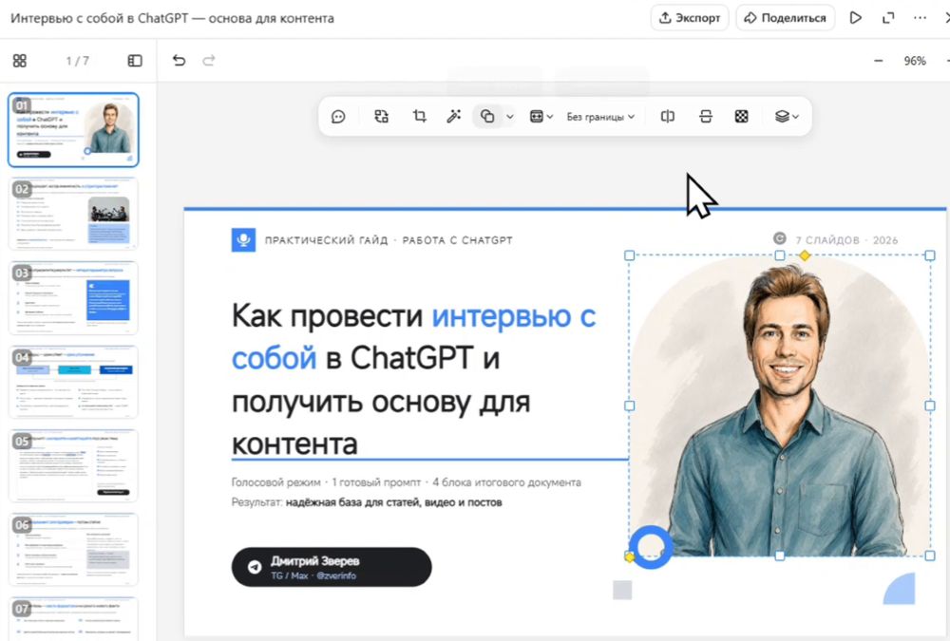The image size is (950, 641).
Task: Click the Дмитрий Зверев contact pill
Action: coord(332,567)
